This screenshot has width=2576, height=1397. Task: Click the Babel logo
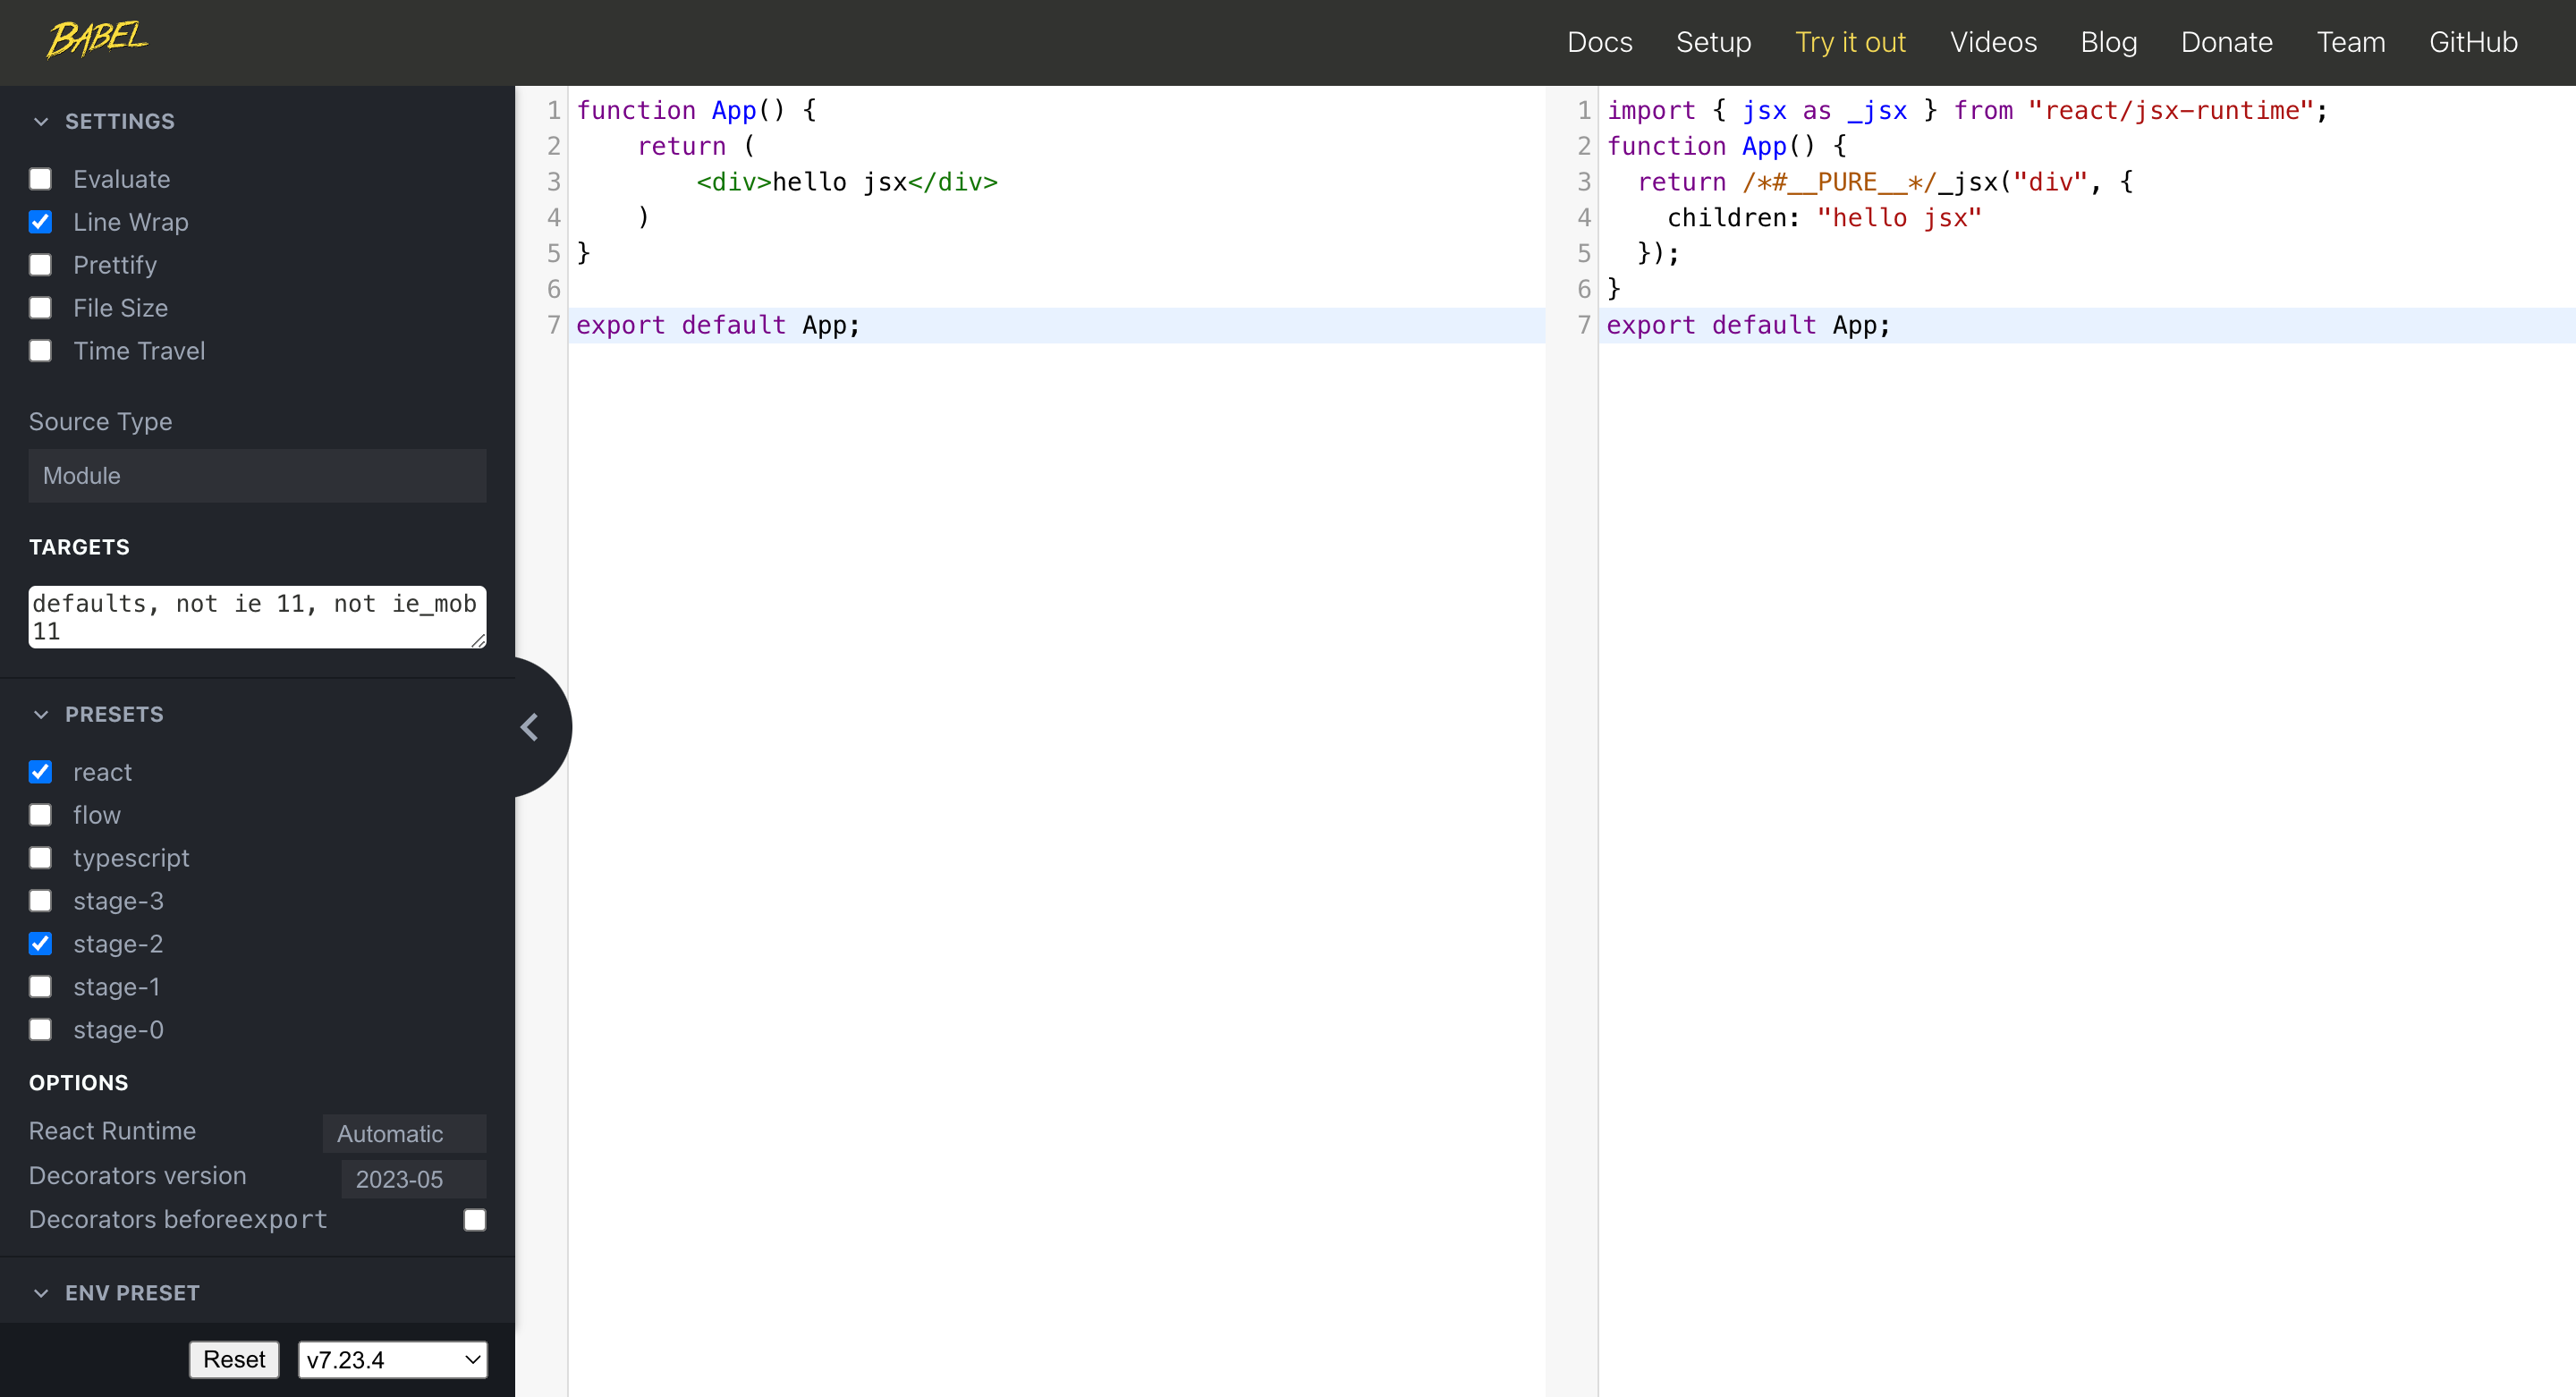point(97,40)
